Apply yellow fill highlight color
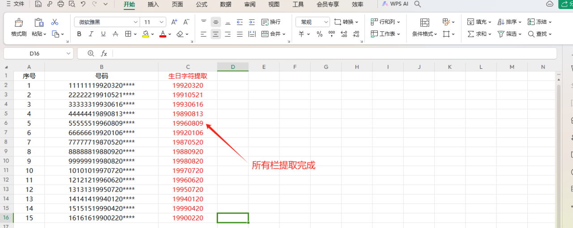Image resolution: width=573 pixels, height=228 pixels. pos(145,34)
